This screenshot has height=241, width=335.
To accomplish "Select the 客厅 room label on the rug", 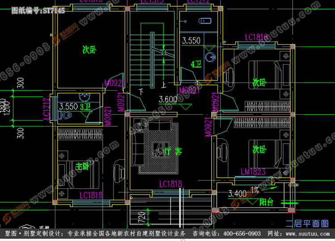I will coord(173,151).
